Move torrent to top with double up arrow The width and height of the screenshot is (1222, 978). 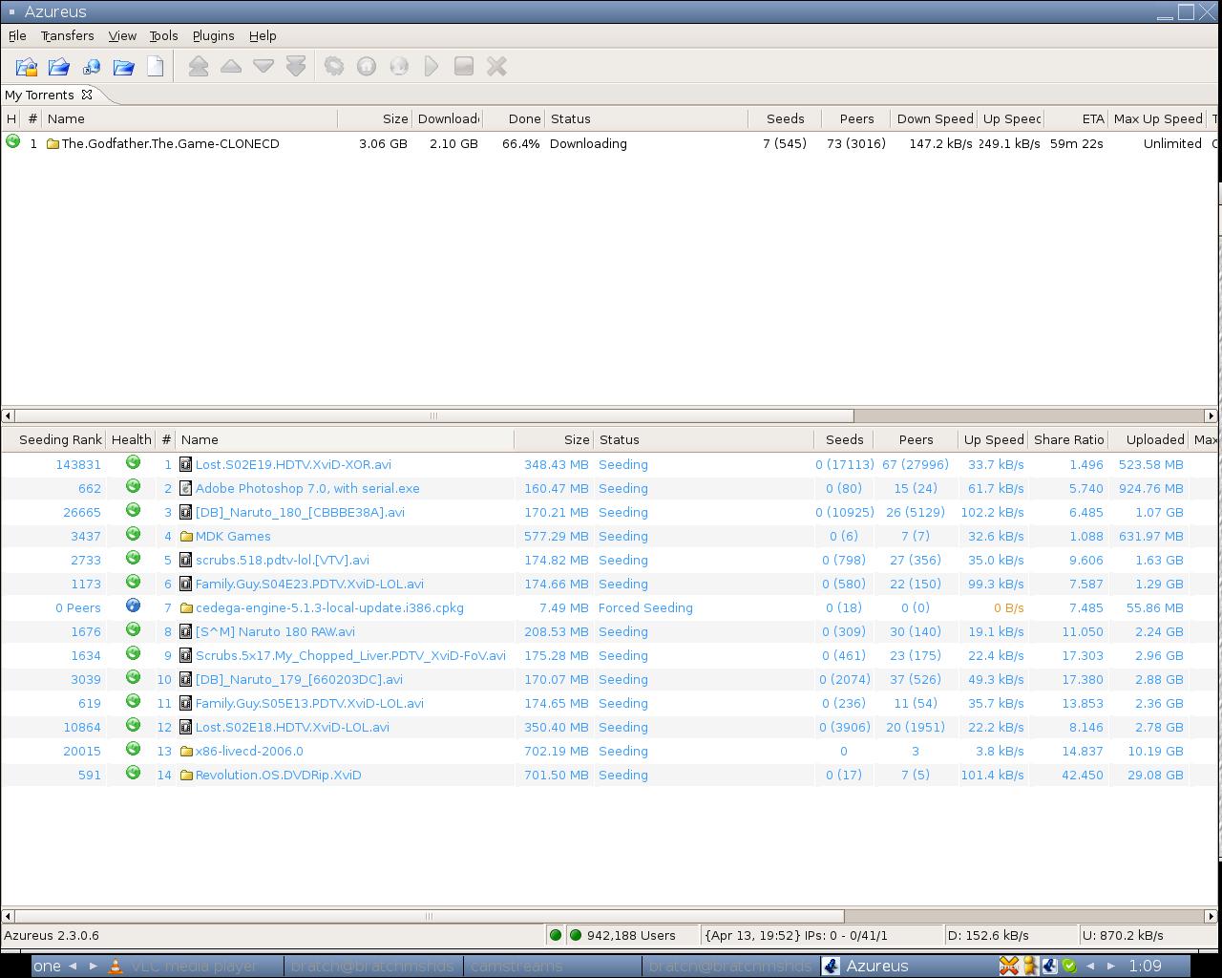(199, 66)
